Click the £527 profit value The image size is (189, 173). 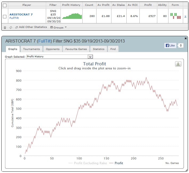point(152,16)
